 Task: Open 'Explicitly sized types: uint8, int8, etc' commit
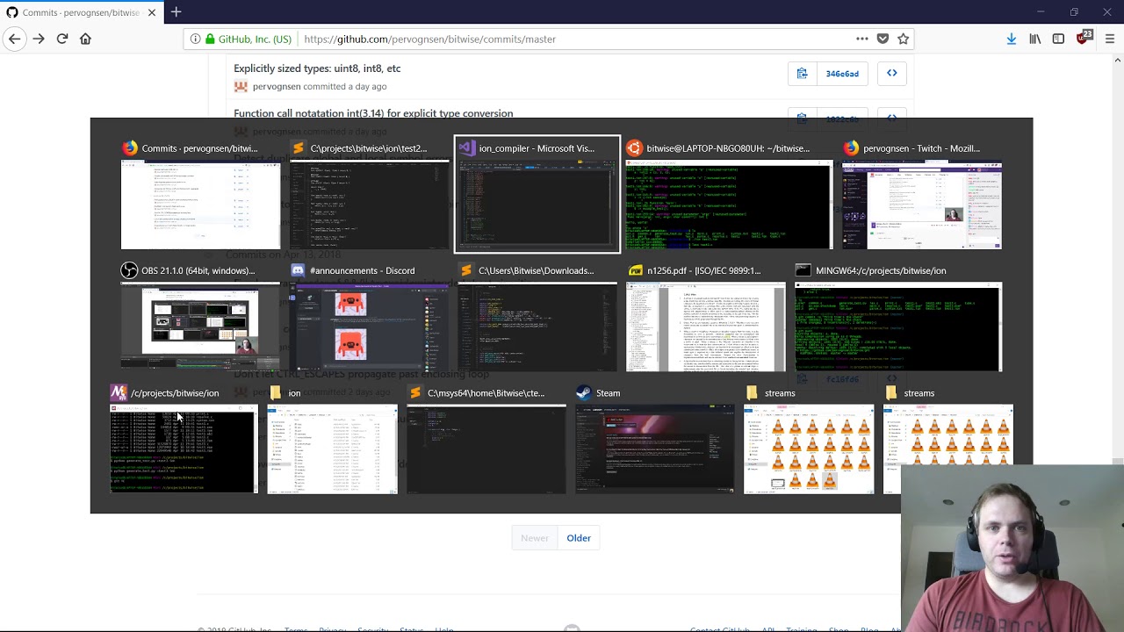317,68
